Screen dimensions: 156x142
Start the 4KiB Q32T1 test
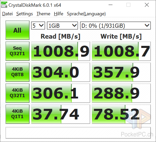pyautogui.click(x=17, y=93)
